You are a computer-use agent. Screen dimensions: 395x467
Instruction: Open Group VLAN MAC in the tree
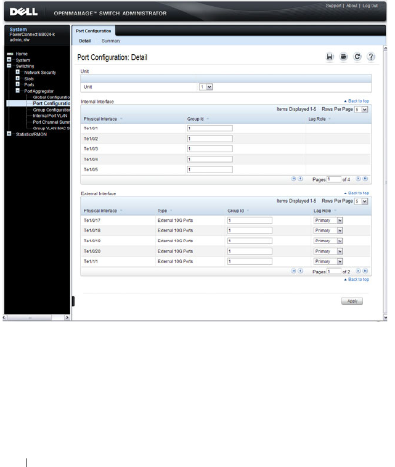pos(52,128)
